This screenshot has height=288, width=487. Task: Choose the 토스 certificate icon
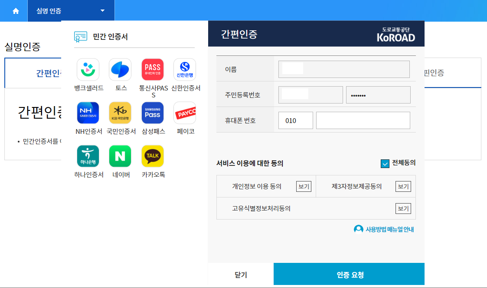[x=120, y=69]
